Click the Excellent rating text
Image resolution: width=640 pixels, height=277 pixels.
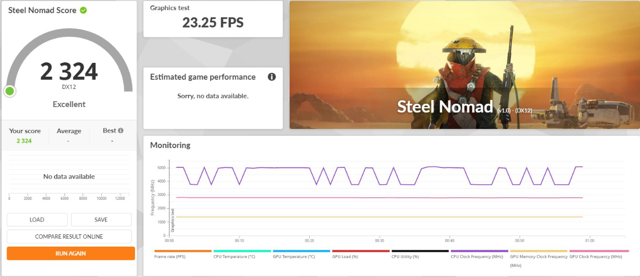pos(69,104)
